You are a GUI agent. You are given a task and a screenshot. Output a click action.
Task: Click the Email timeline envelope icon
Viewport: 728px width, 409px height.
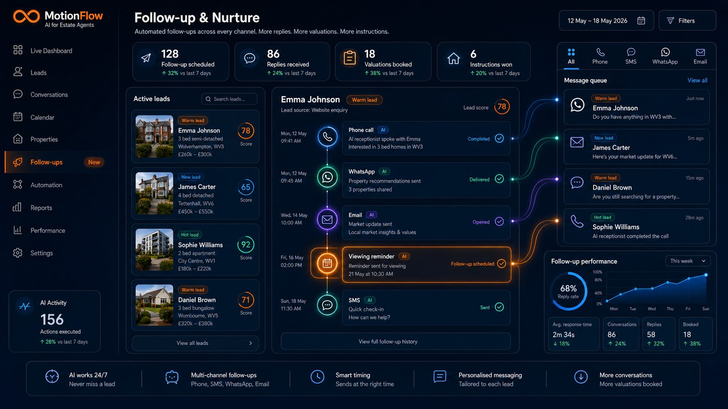(327, 220)
